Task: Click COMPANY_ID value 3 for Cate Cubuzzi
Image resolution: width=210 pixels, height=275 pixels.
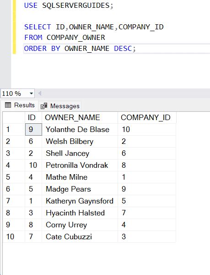Action: (147, 237)
